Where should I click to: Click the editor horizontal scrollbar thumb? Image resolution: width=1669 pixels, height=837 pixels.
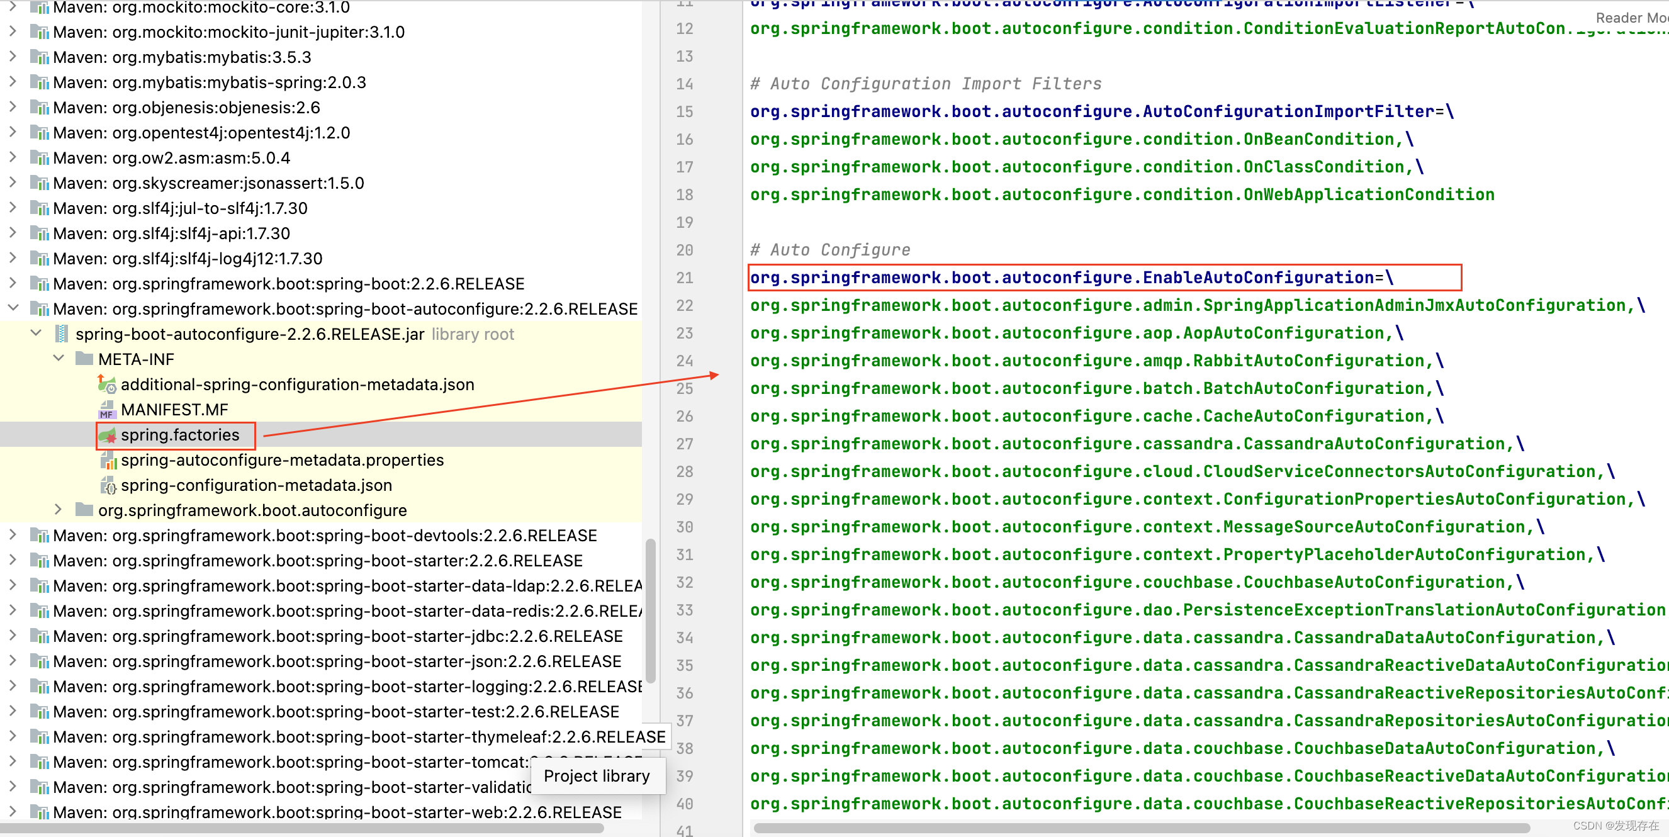click(1142, 828)
